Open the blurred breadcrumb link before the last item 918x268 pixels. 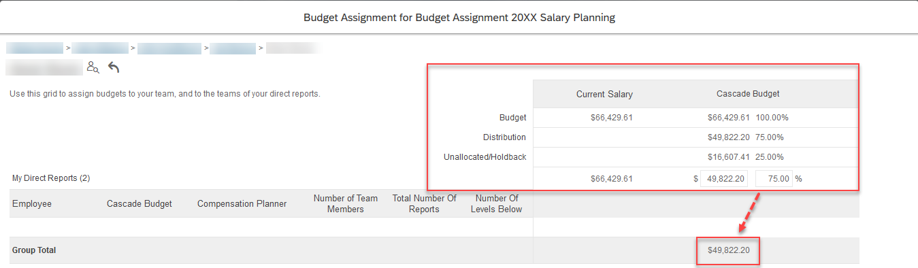(233, 48)
